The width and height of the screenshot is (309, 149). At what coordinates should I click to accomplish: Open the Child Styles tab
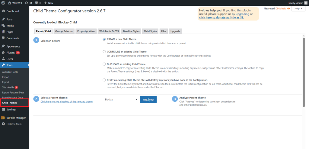pyautogui.click(x=150, y=31)
